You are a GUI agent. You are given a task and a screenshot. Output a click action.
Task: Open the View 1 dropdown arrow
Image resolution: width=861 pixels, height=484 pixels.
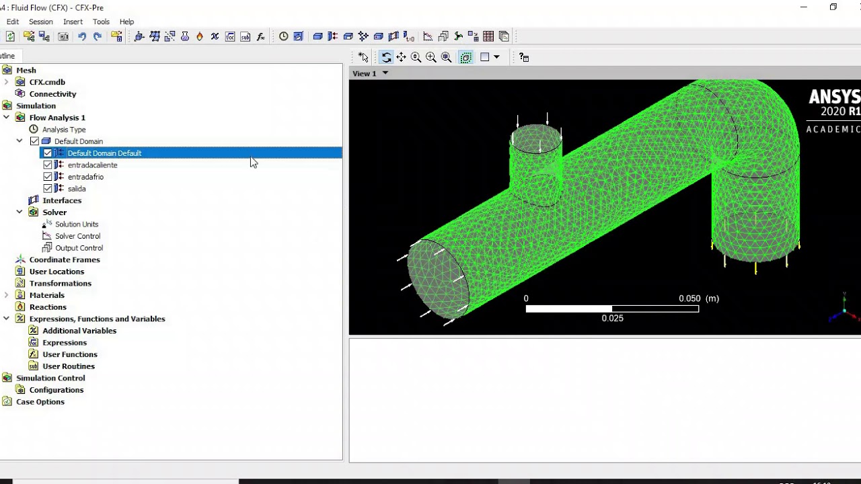click(x=385, y=73)
